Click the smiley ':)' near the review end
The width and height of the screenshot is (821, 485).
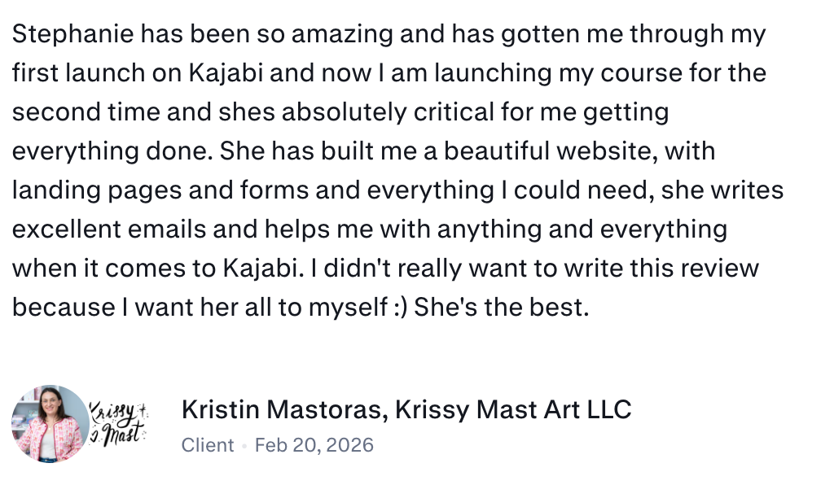[400, 307]
